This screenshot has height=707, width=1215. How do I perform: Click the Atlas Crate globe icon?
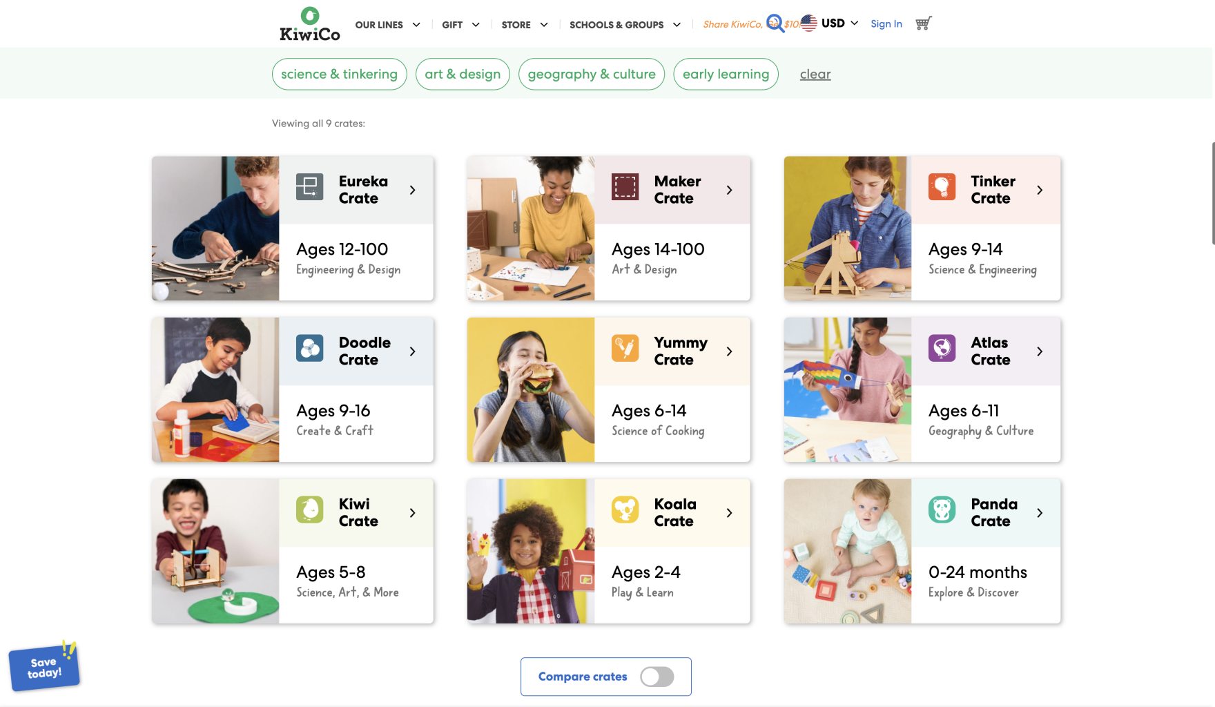tap(942, 349)
